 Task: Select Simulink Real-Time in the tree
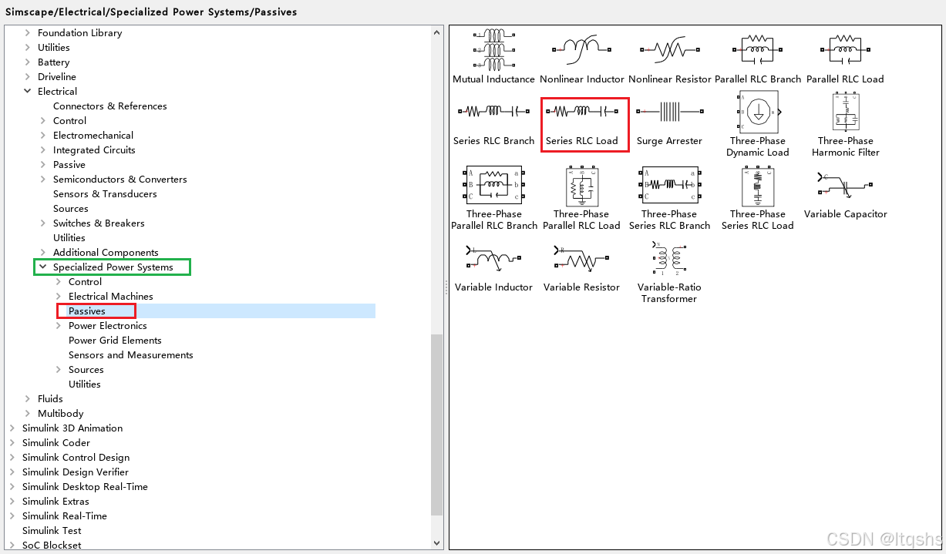[65, 516]
